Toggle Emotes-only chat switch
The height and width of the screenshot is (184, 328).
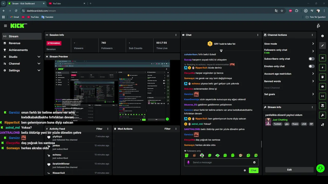click(x=311, y=66)
